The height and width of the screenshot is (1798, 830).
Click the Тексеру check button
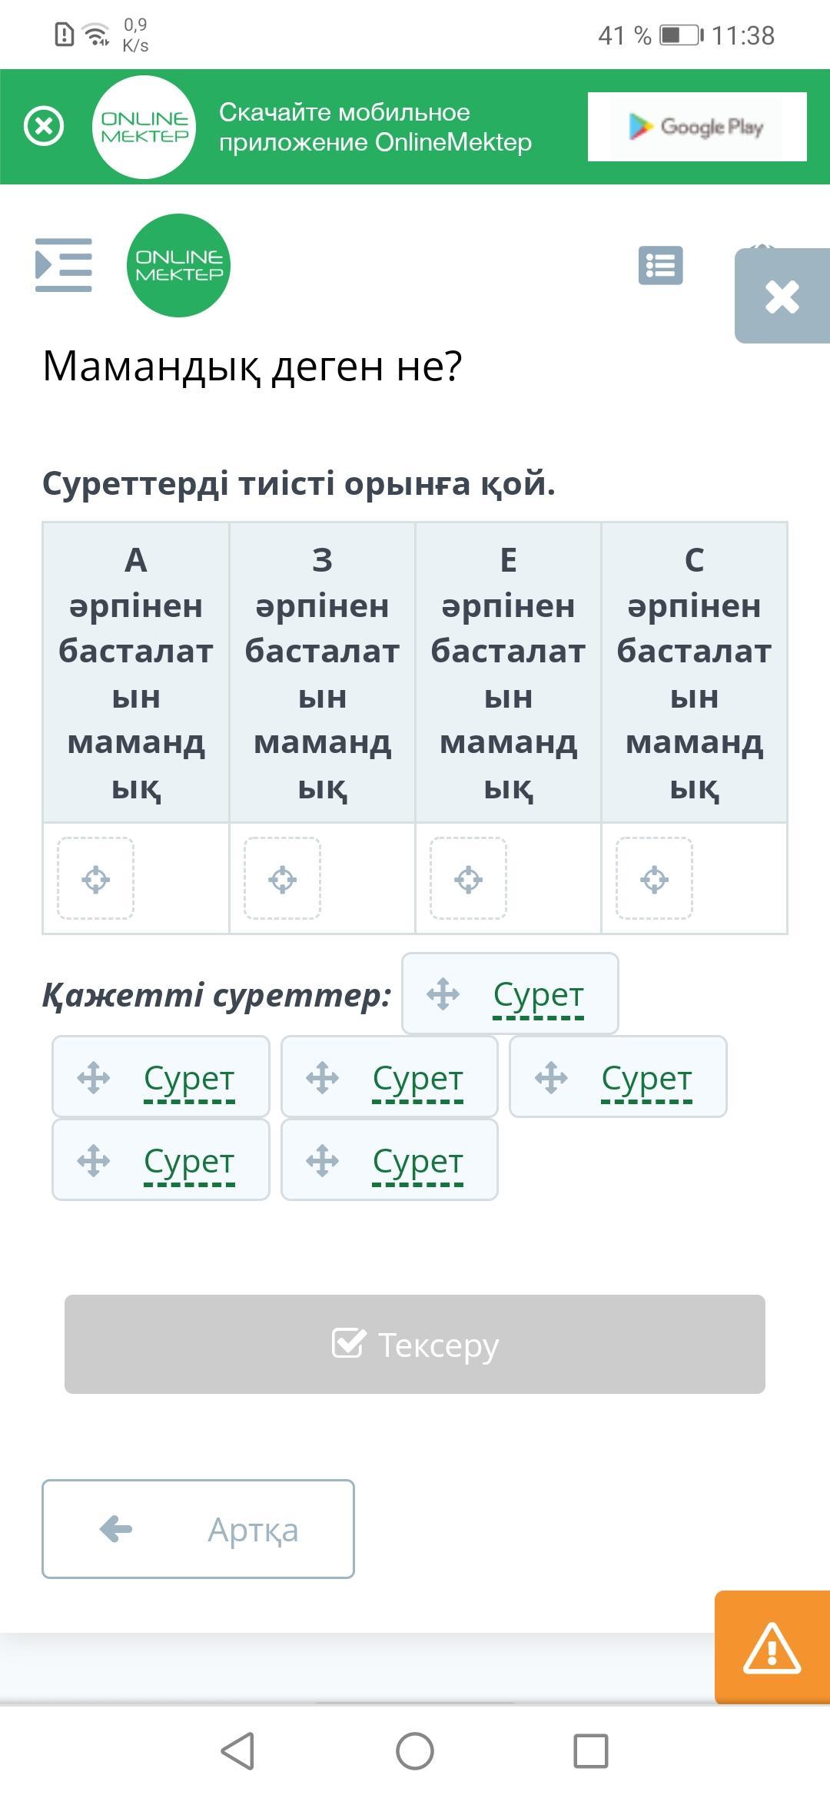point(415,1344)
